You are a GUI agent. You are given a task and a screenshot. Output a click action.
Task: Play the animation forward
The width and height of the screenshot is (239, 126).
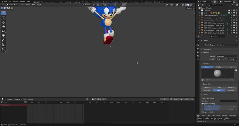[x=100, y=99]
